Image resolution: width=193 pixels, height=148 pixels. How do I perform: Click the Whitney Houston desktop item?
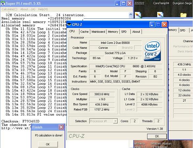(161, 145)
